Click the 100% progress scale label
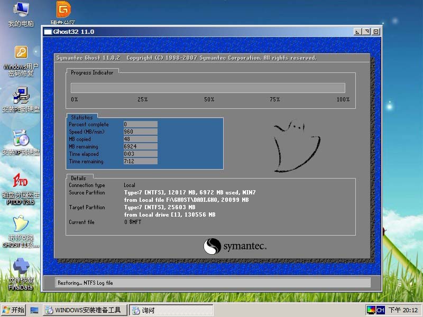The height and width of the screenshot is (317, 423). tap(343, 99)
